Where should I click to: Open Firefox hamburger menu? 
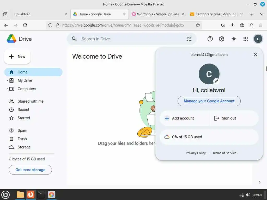[x=261, y=25]
